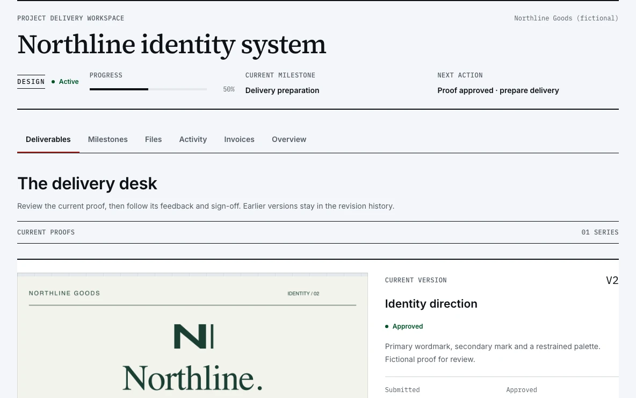Click the Approved status badge
Image resolution: width=636 pixels, height=398 pixels.
[404, 326]
